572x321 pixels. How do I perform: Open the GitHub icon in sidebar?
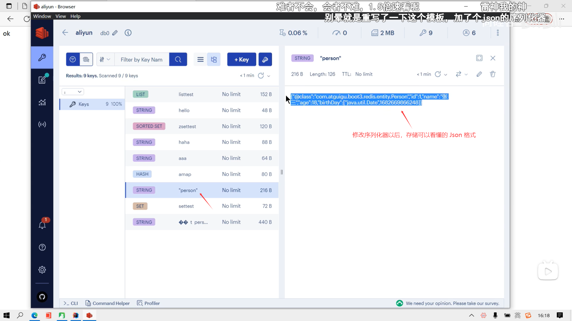point(42,297)
